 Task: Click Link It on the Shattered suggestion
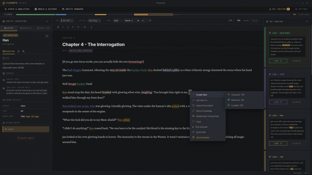click(x=278, y=61)
